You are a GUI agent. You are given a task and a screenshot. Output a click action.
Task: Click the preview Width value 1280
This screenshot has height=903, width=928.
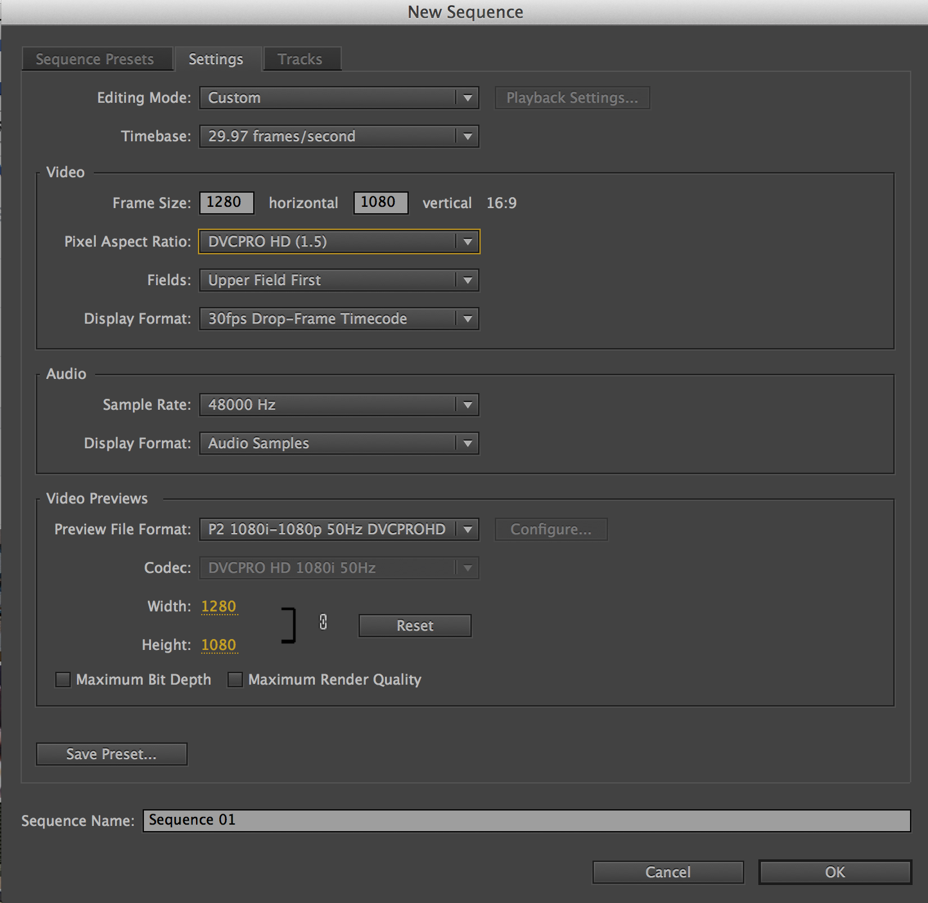point(219,606)
